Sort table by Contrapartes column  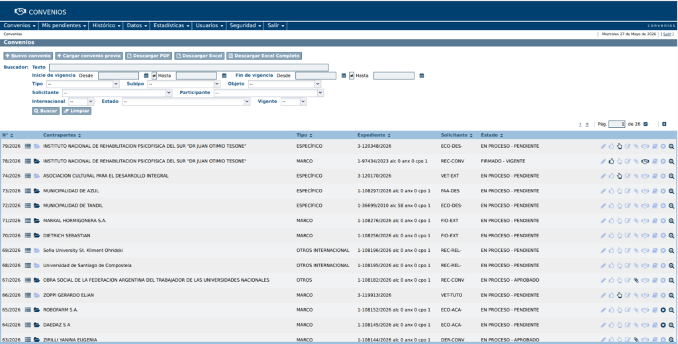62,135
